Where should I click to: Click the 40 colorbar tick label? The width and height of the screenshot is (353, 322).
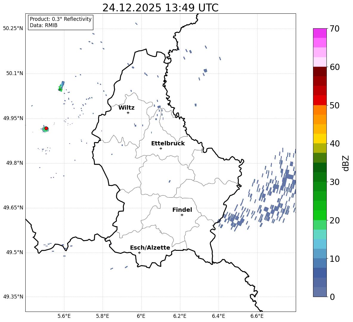[x=335, y=144]
